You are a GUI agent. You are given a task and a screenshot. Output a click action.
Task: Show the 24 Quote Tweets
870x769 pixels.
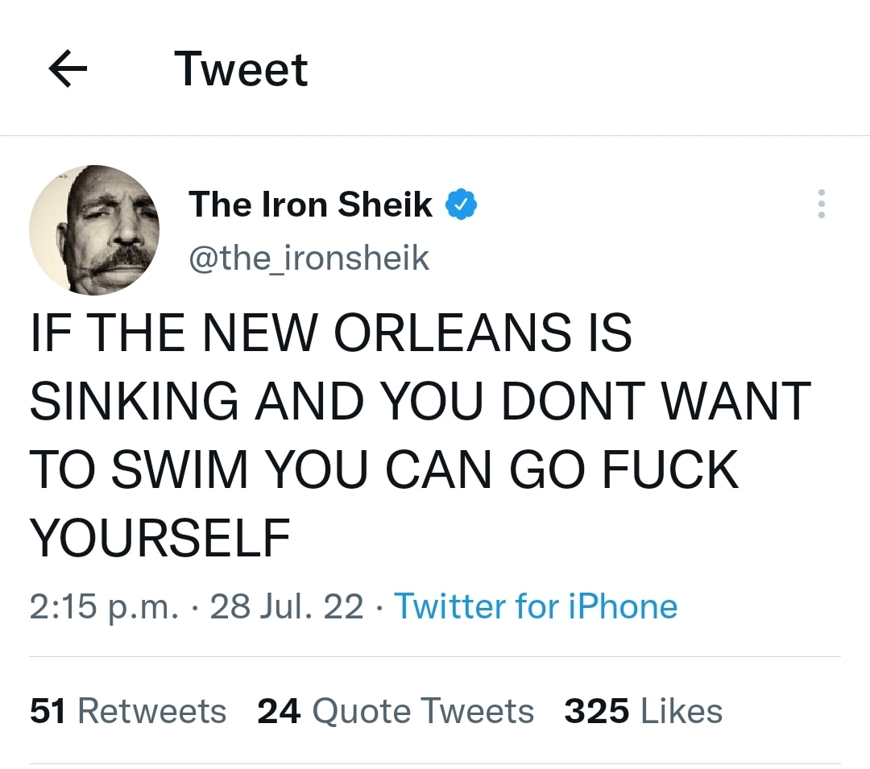pyautogui.click(x=396, y=711)
